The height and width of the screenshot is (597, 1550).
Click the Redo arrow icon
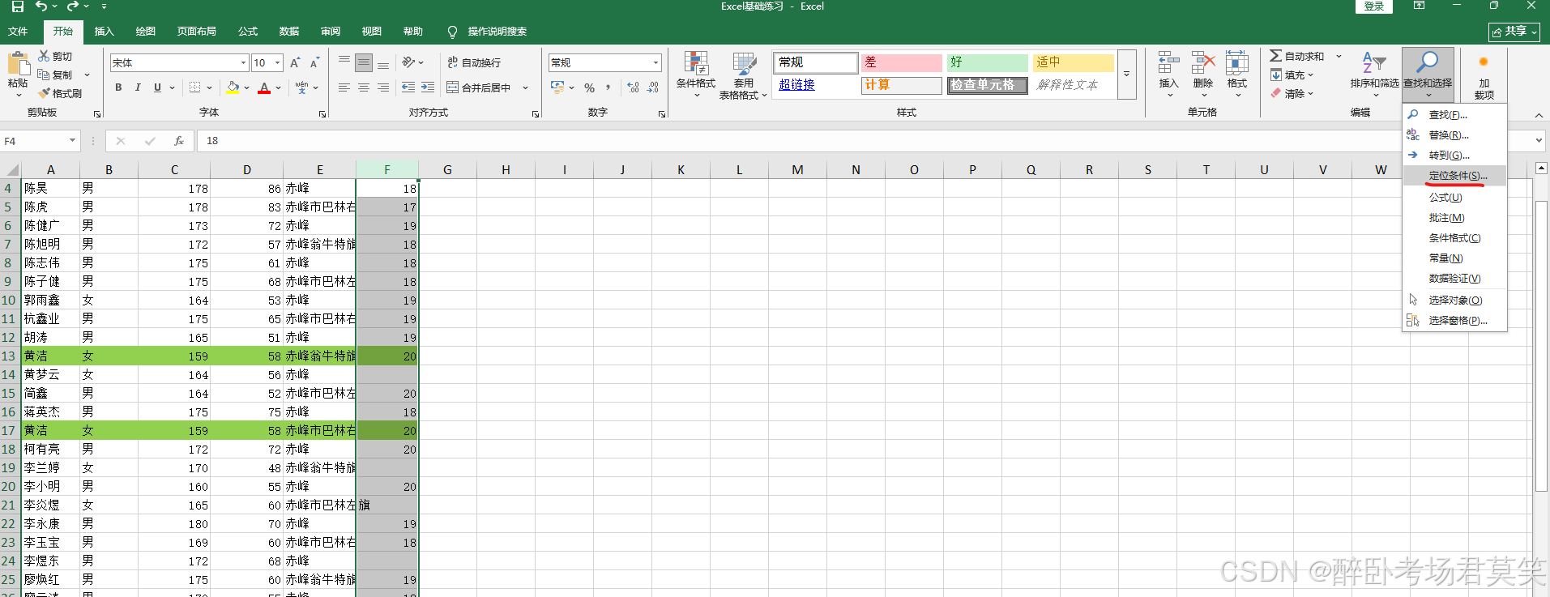click(x=72, y=6)
